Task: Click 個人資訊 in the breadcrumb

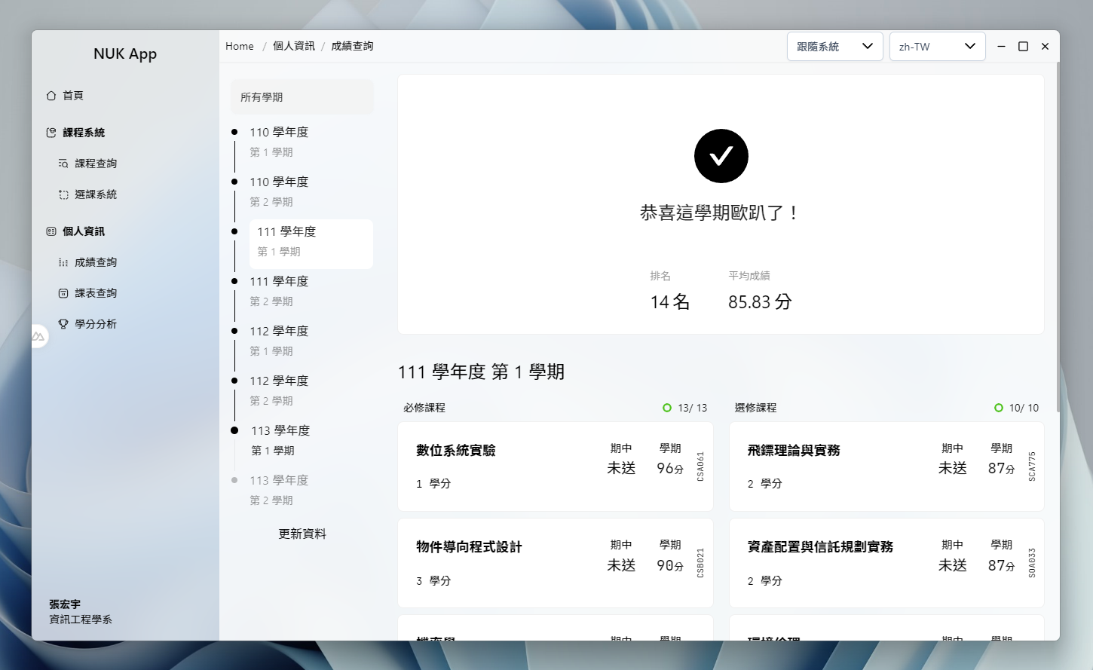Action: coord(293,46)
